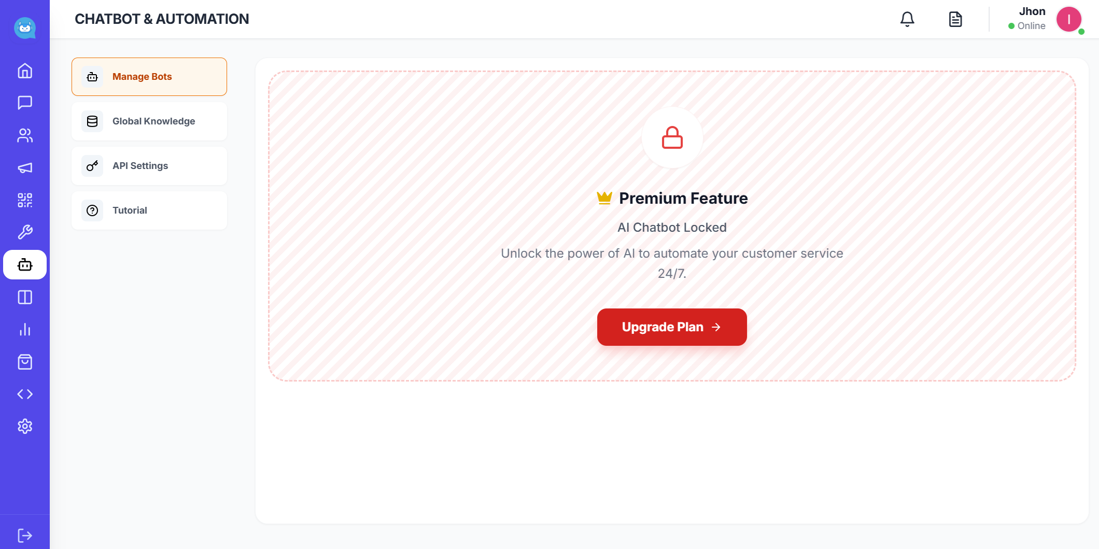Select the active Chatbot robot icon
This screenshot has width=1099, height=549.
(24, 264)
